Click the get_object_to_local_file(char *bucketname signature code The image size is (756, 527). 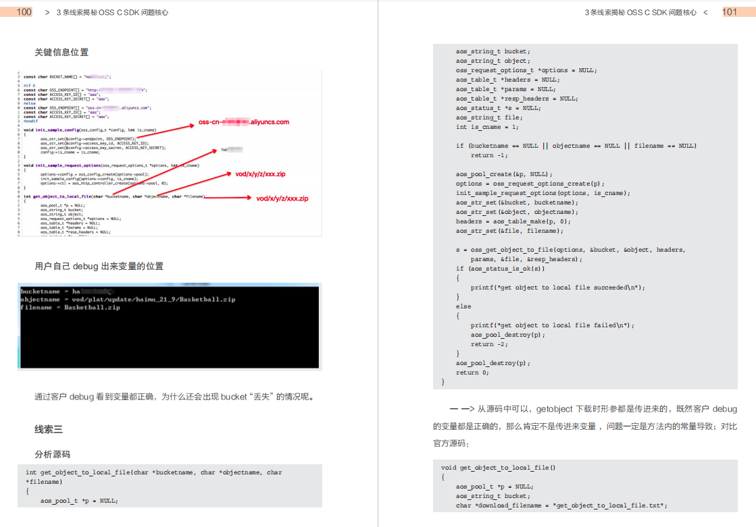(154, 472)
